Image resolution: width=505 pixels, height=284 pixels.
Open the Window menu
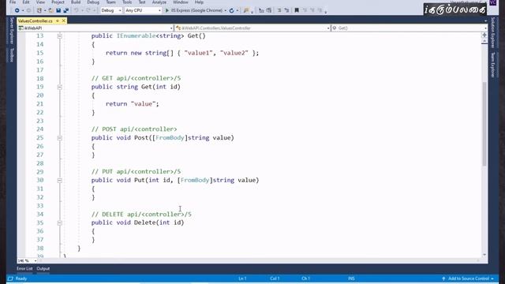[181, 2]
